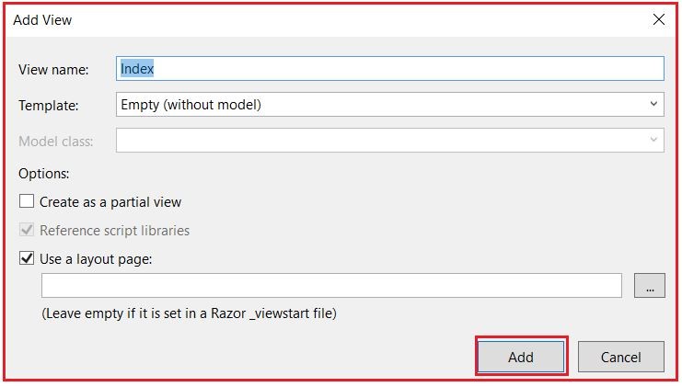Cancel the Add View dialog
The height and width of the screenshot is (387, 682).
coord(620,357)
